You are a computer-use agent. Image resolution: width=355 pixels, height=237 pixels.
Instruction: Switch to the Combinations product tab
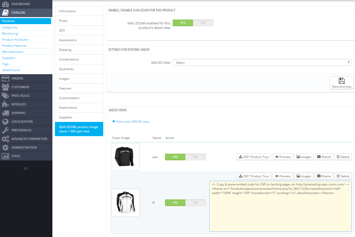point(69,59)
